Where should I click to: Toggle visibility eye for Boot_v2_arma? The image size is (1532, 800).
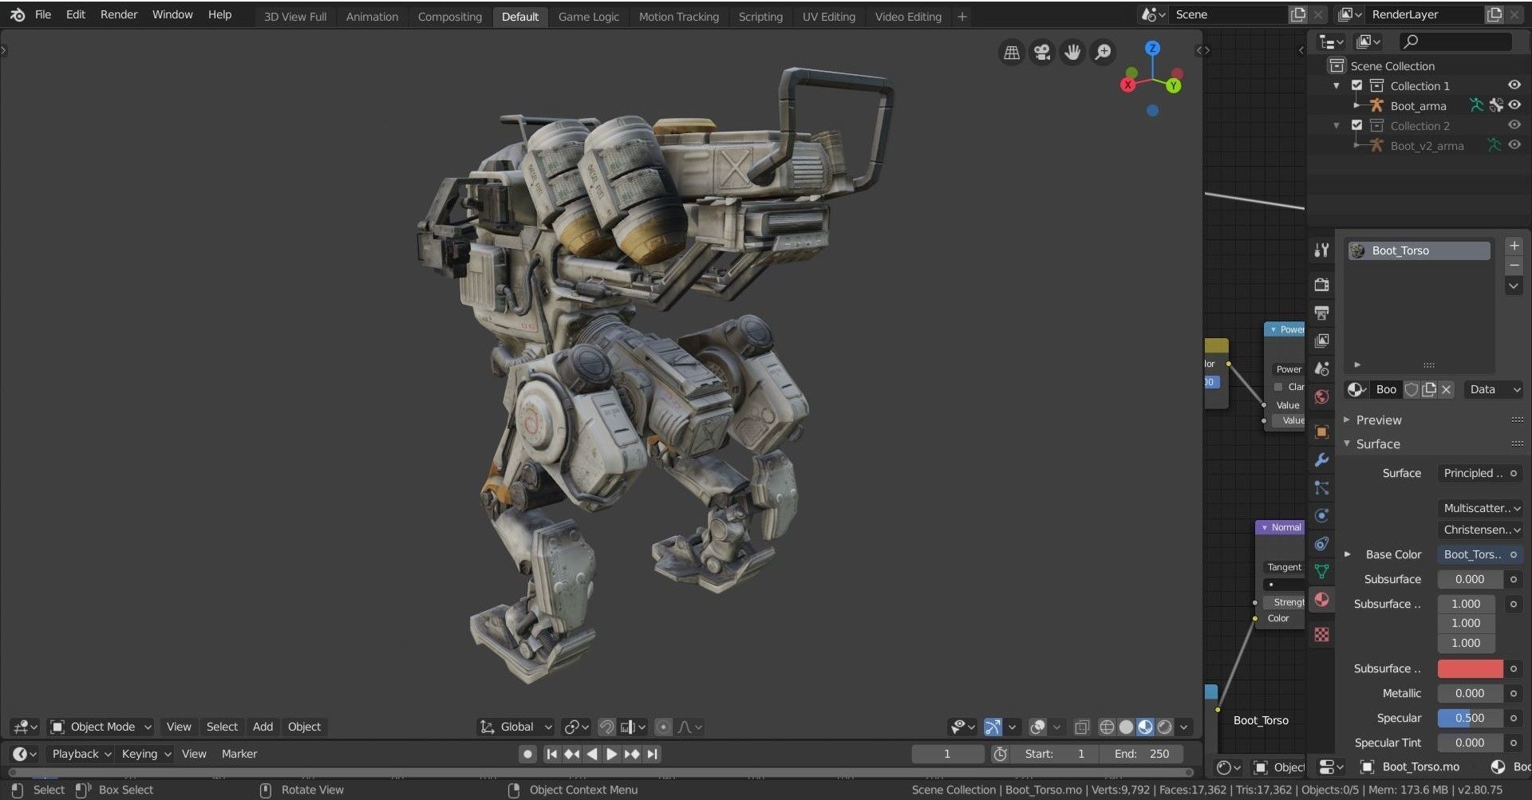1514,145
